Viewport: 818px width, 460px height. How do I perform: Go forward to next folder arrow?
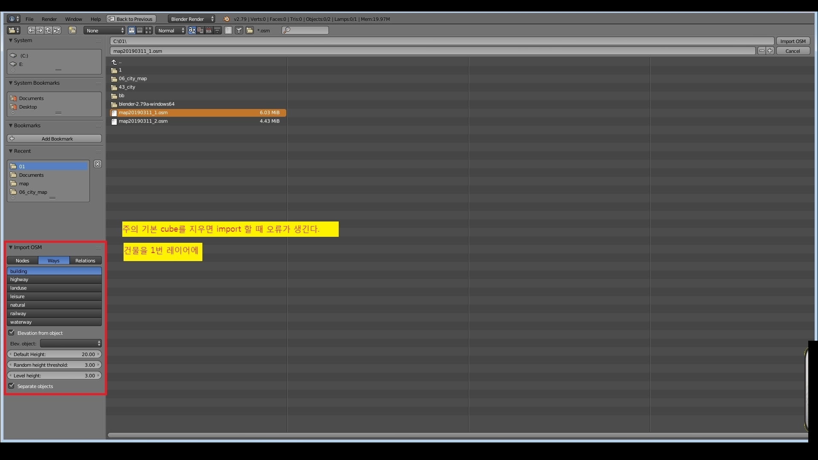click(39, 30)
